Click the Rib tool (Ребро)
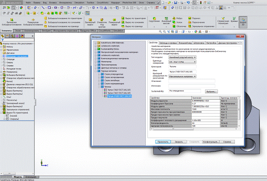Screen dimensions: 267x181 (x=177, y=18)
